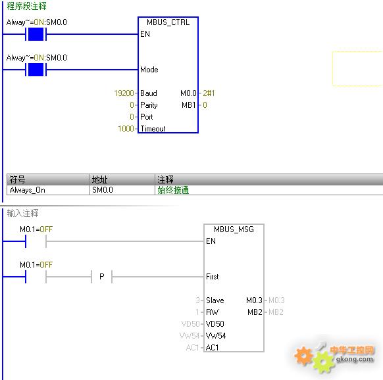The image size is (383, 380).
Task: Click the 始终接通 comment link
Action: [173, 190]
